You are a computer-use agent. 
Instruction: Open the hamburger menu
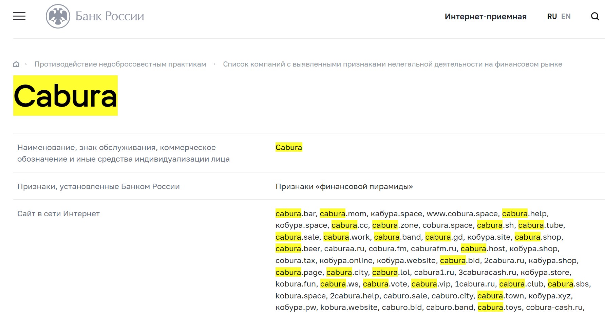19,16
